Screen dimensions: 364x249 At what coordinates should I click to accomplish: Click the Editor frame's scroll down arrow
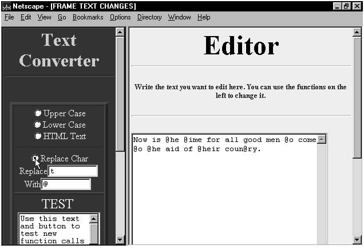tap(357, 240)
